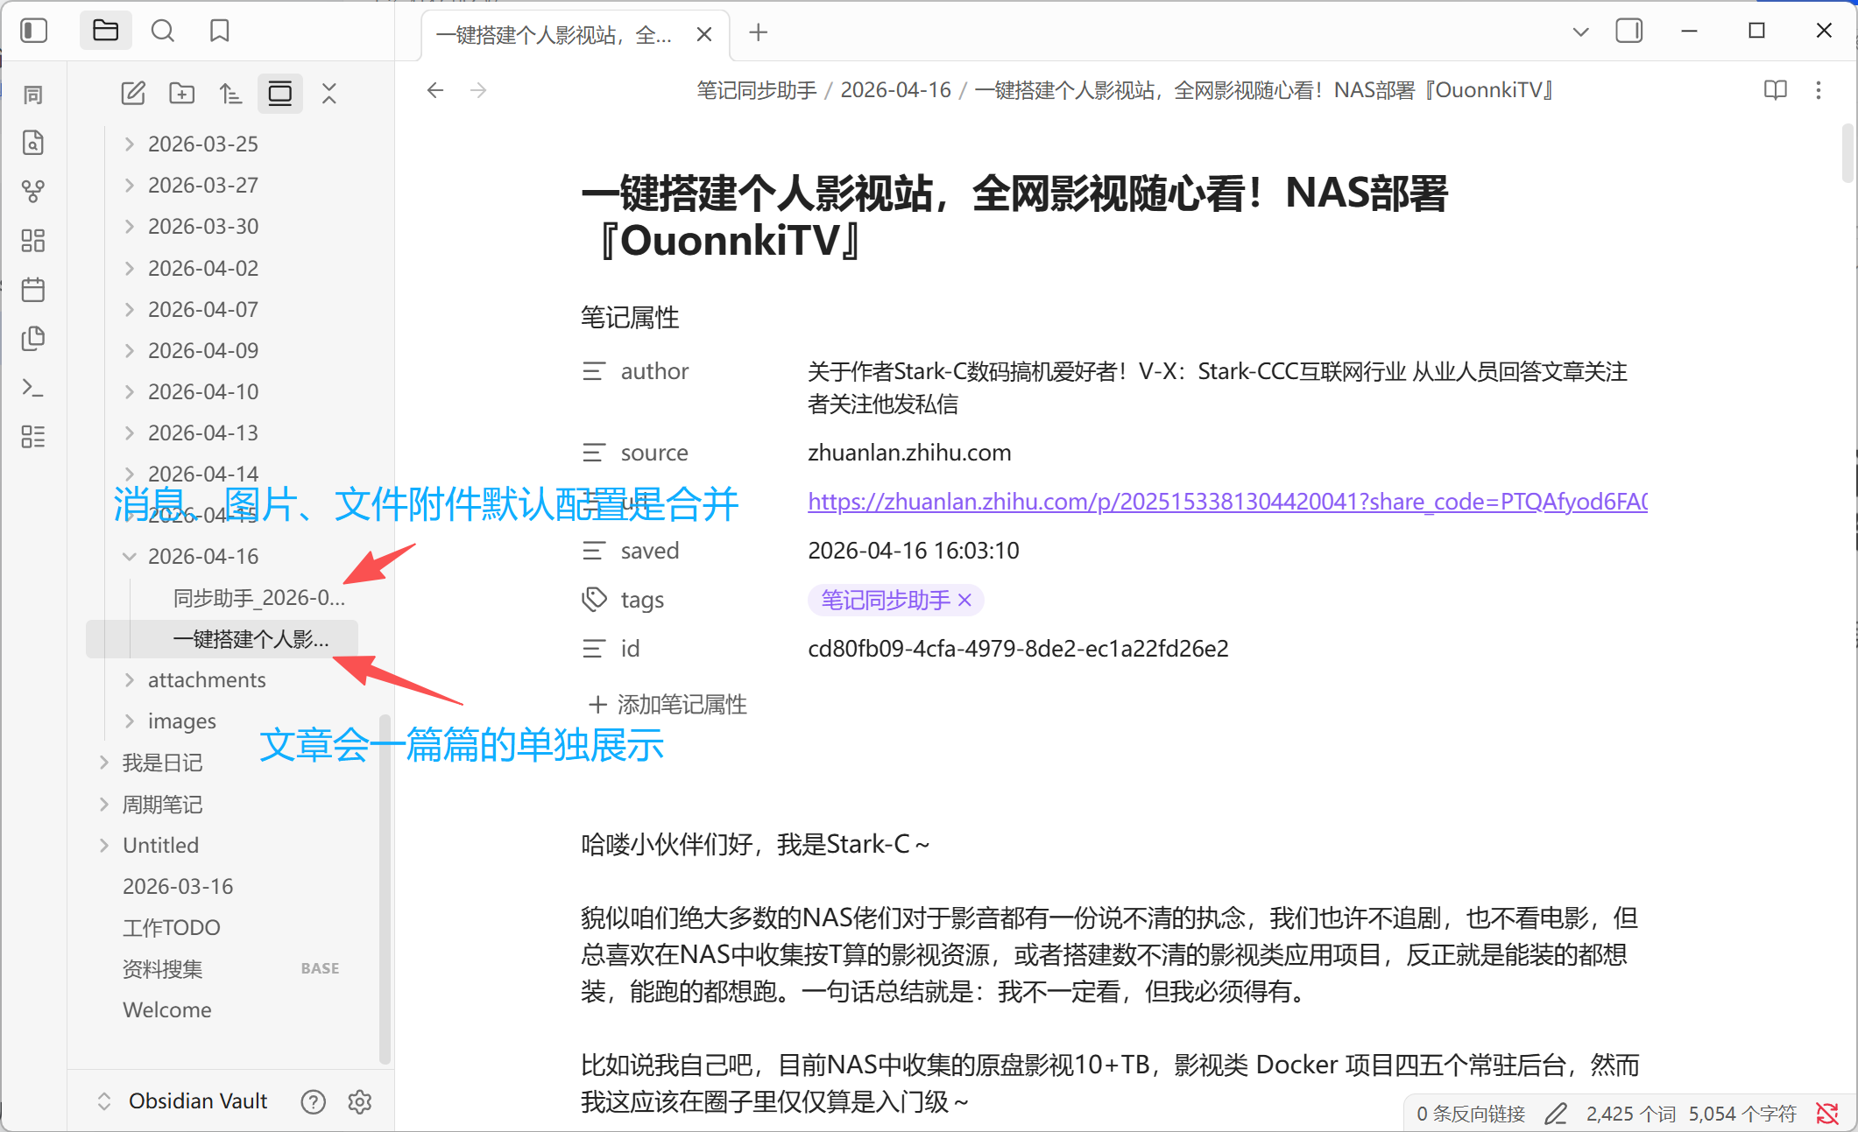Add a new tab with plus icon
Viewport: 1858px width, 1132px height.
[x=759, y=32]
